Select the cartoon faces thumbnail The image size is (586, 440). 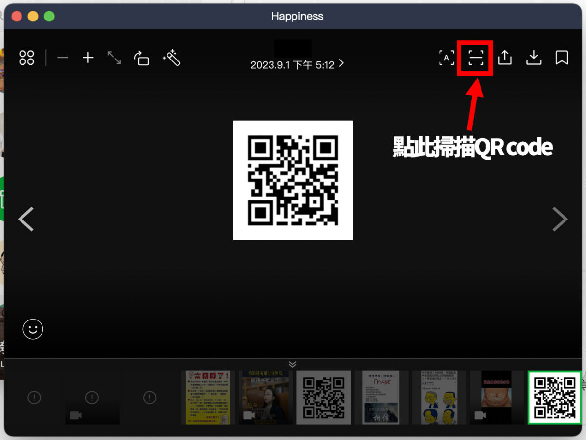[x=439, y=397]
